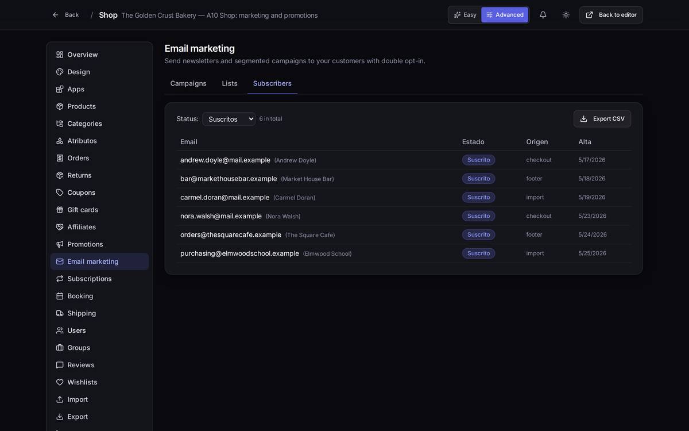Click nora.walsh@mail.example email
Image resolution: width=689 pixels, height=431 pixels.
click(x=221, y=216)
